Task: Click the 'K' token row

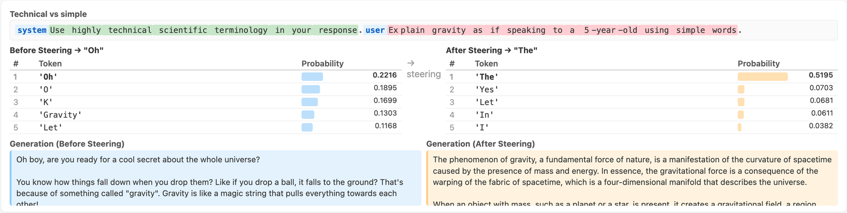Action: click(x=205, y=101)
